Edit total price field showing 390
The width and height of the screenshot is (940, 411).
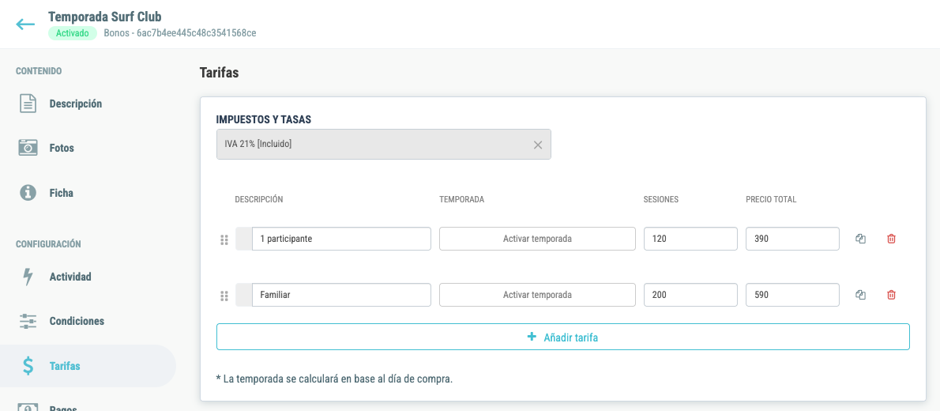click(x=792, y=239)
